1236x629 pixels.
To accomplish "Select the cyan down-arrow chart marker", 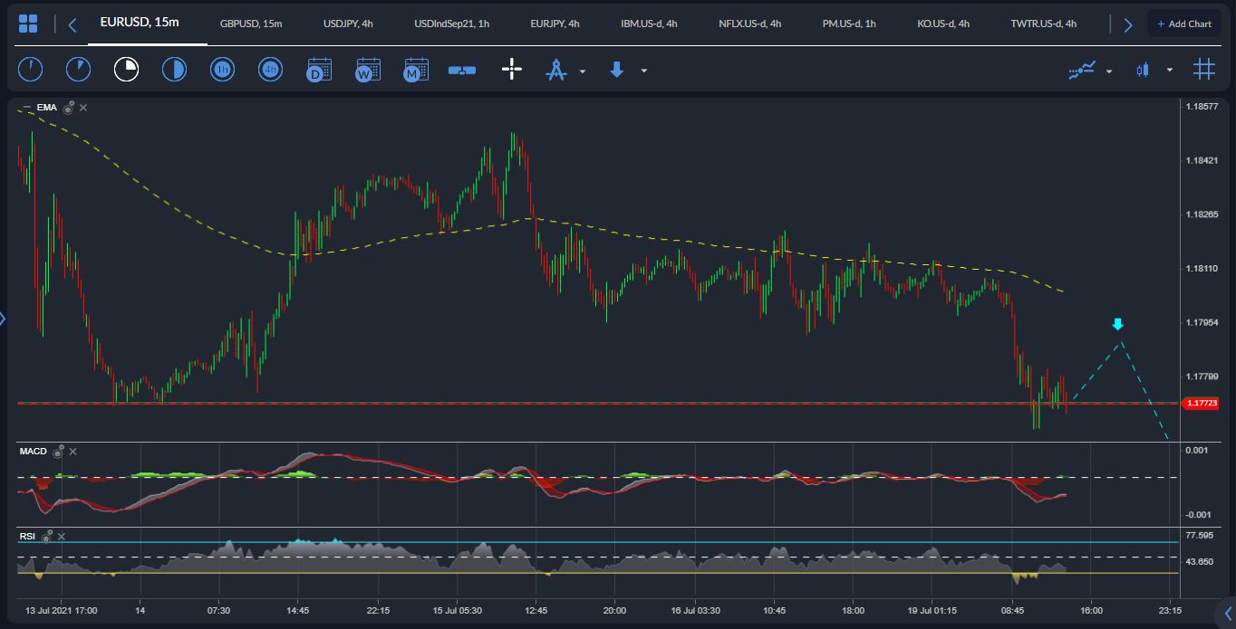I will (x=1118, y=324).
